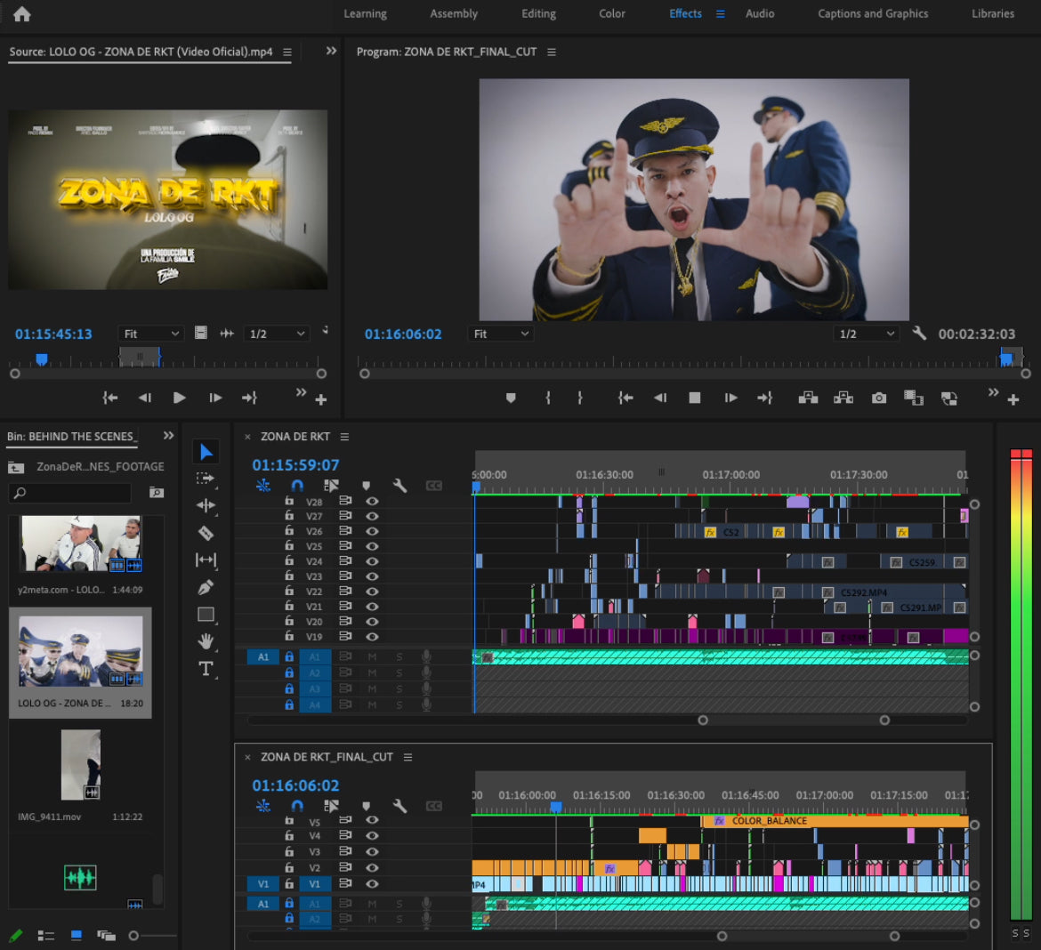Open button editor plus in Program monitor
Image resolution: width=1041 pixels, height=950 pixels.
point(1013,399)
